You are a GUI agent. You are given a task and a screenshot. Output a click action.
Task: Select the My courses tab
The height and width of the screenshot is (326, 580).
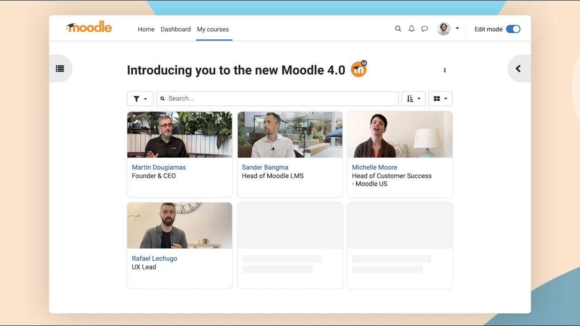point(213,29)
